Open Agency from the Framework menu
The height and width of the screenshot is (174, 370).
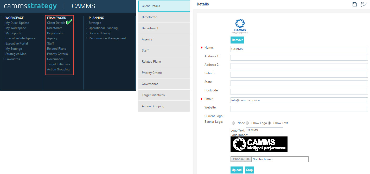point(52,38)
